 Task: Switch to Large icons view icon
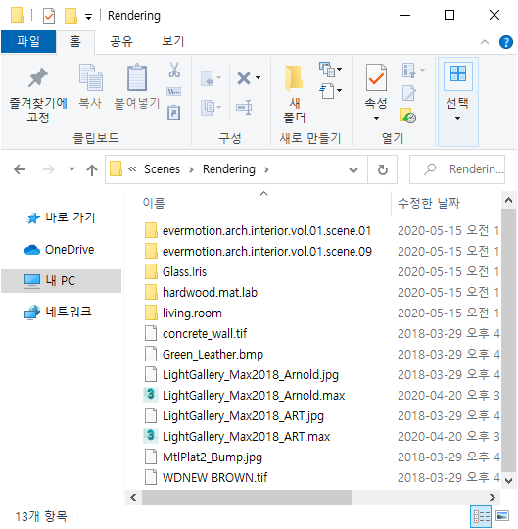point(502,516)
